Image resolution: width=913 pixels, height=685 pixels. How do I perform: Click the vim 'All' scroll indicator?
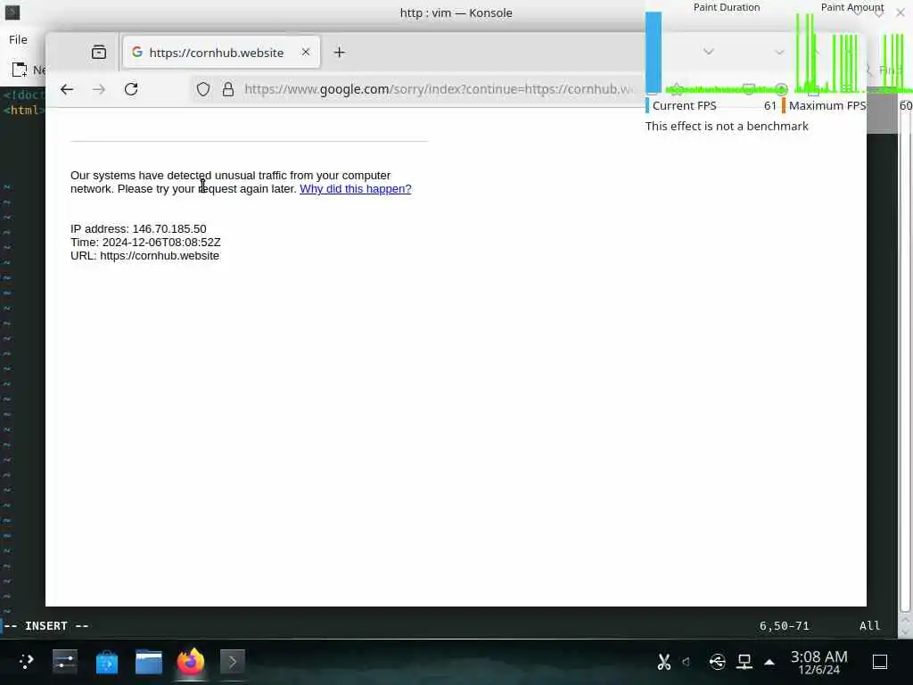(x=869, y=625)
